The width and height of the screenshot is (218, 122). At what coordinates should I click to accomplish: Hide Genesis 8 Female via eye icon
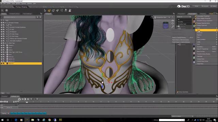(1, 23)
